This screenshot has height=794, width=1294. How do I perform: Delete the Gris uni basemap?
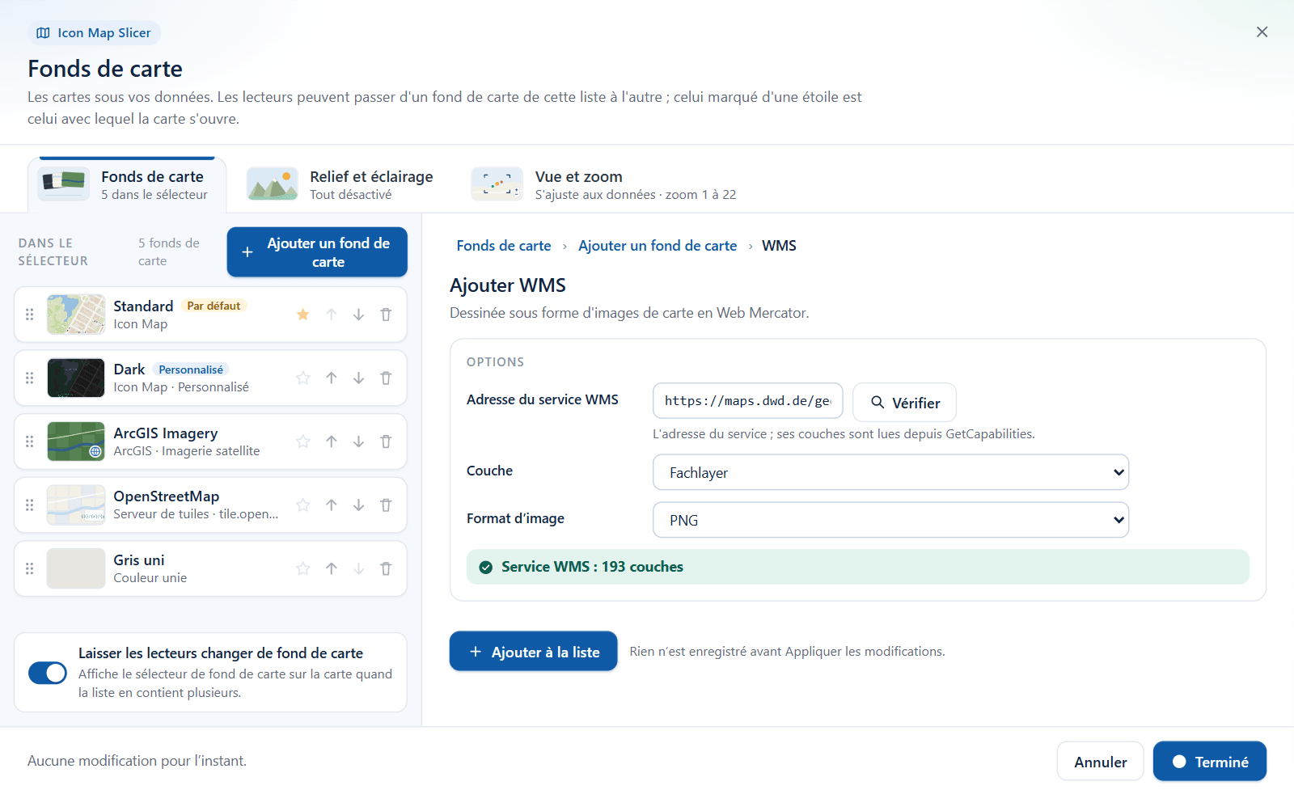386,568
